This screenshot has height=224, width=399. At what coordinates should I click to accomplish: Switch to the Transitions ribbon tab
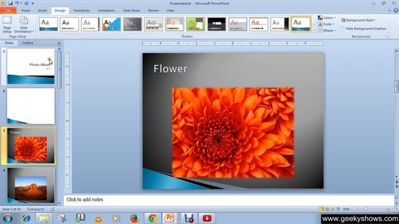(x=82, y=11)
